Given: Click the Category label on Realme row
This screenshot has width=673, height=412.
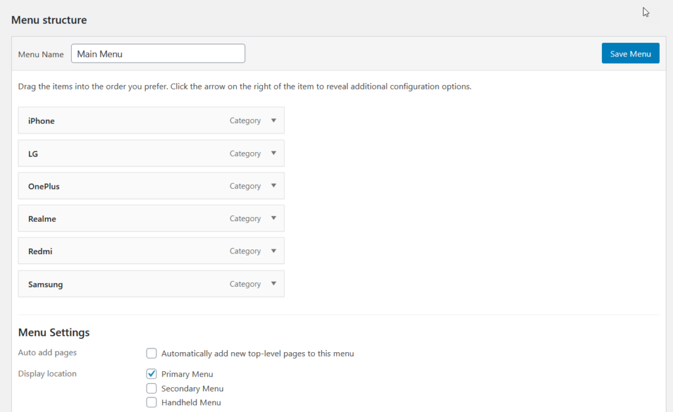Looking at the screenshot, I should click(245, 219).
